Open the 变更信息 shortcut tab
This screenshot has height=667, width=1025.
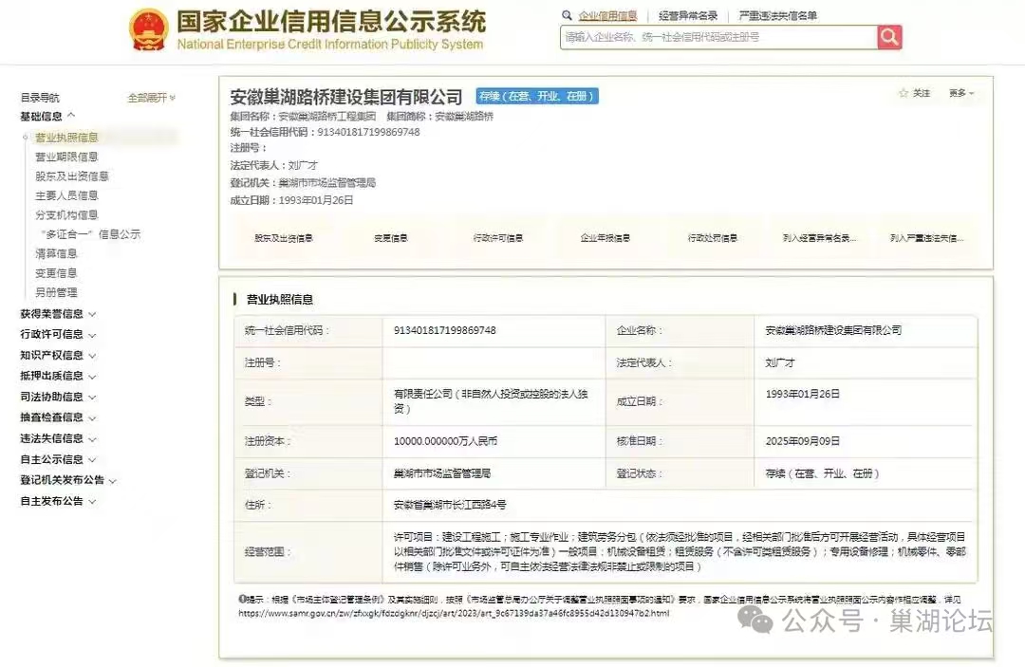pyautogui.click(x=391, y=238)
